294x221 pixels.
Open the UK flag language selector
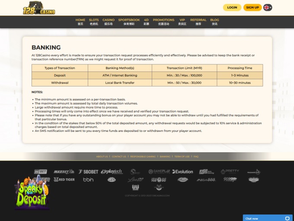tap(268, 7)
